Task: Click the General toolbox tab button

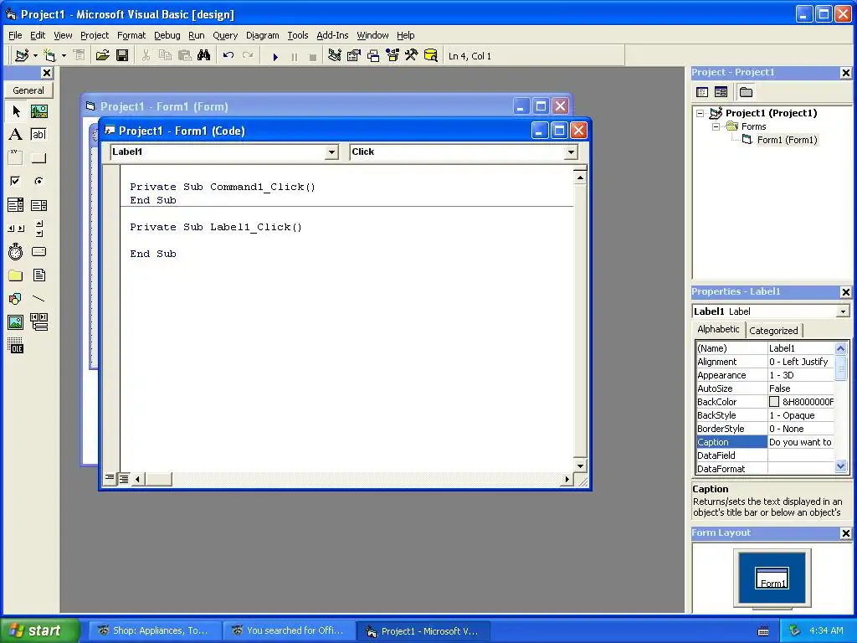Action: [x=28, y=90]
